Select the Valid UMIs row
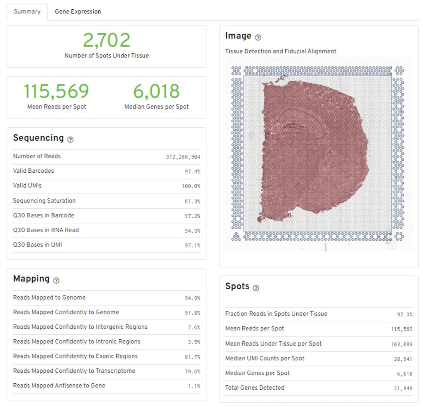423x406 pixels. (106, 186)
